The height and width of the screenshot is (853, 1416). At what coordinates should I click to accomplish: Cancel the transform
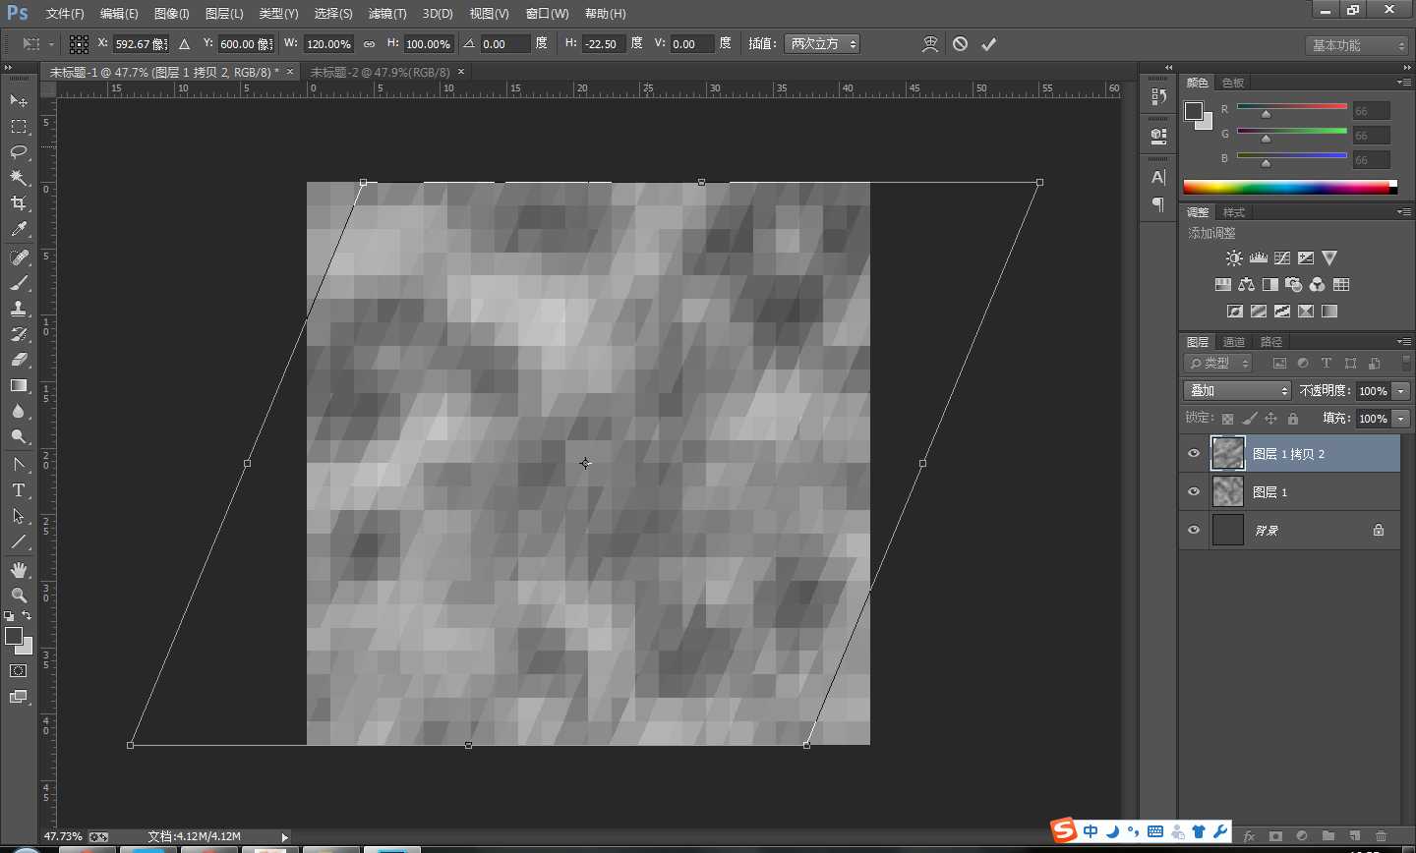[961, 44]
